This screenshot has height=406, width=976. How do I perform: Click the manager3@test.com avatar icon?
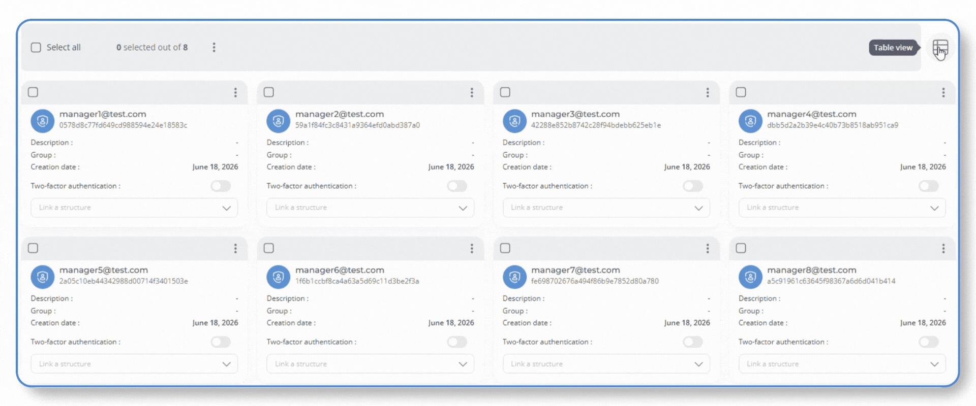514,121
